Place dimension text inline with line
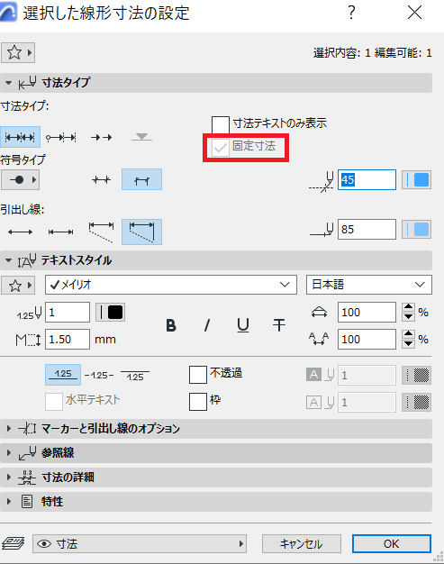 click(x=99, y=375)
